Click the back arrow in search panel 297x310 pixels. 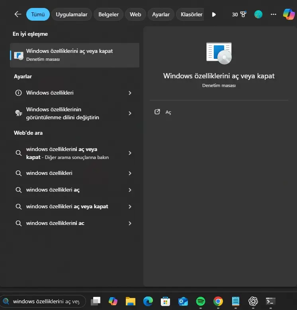click(x=18, y=14)
